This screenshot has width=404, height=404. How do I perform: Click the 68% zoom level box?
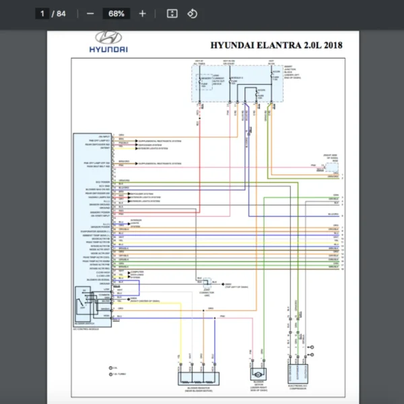(116, 13)
